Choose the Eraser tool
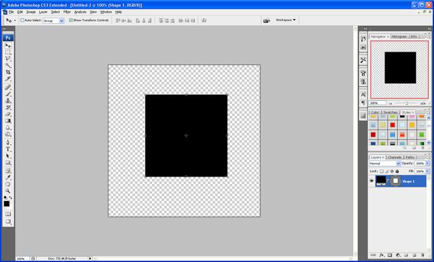 pos(8,114)
